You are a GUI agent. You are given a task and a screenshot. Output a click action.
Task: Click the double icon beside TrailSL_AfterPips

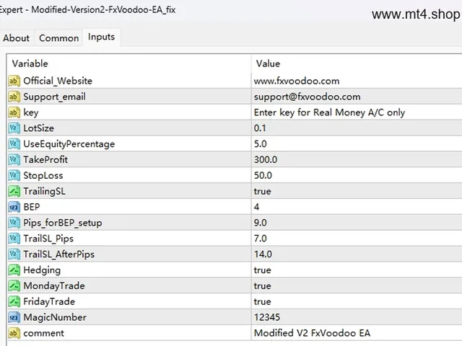[14, 254]
